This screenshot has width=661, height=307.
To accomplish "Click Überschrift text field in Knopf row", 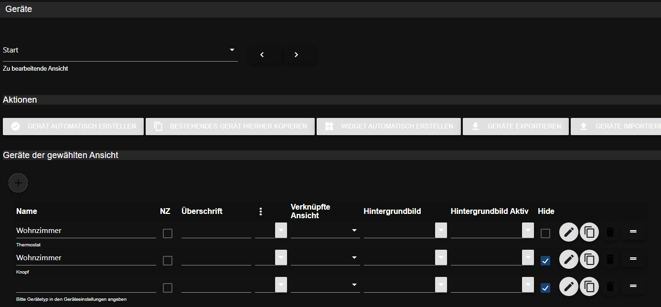I will point(216,258).
